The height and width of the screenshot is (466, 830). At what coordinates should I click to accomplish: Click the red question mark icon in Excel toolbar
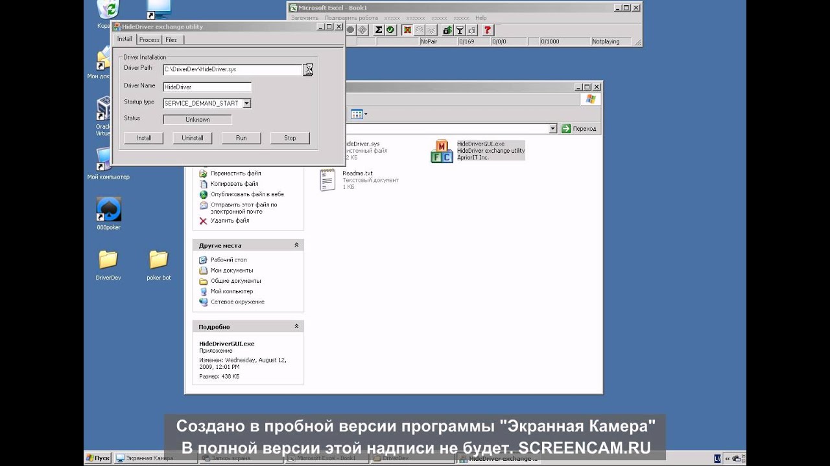[488, 30]
